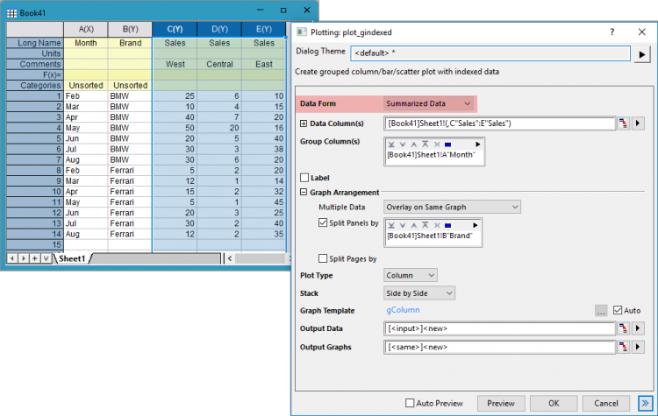Uncheck the Split Panels by checkbox
This screenshot has width=658, height=416.
323,222
